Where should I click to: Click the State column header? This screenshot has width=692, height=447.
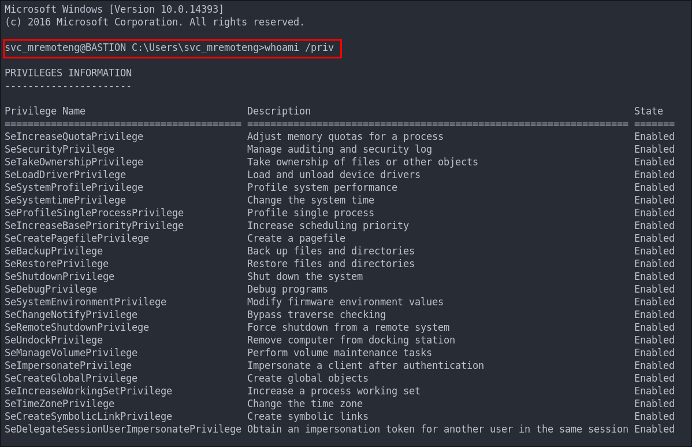point(648,111)
